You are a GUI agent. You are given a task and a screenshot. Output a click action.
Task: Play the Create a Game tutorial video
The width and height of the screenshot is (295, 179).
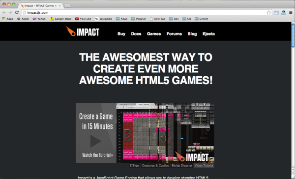click(x=95, y=141)
